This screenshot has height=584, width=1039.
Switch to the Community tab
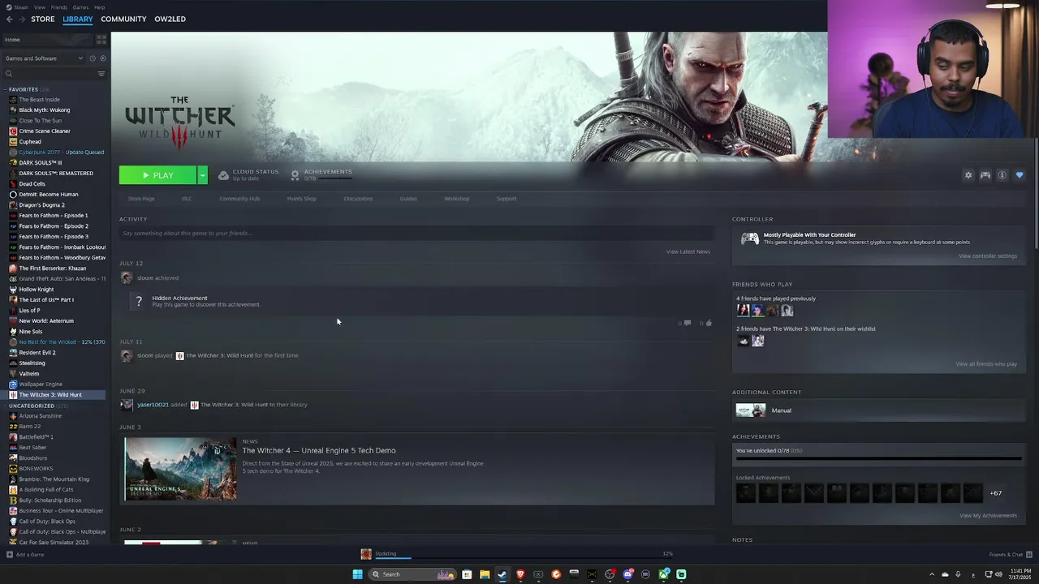[123, 19]
